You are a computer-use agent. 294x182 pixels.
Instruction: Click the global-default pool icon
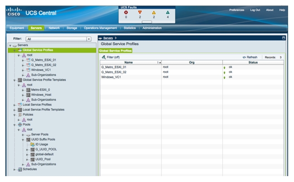[32, 154]
